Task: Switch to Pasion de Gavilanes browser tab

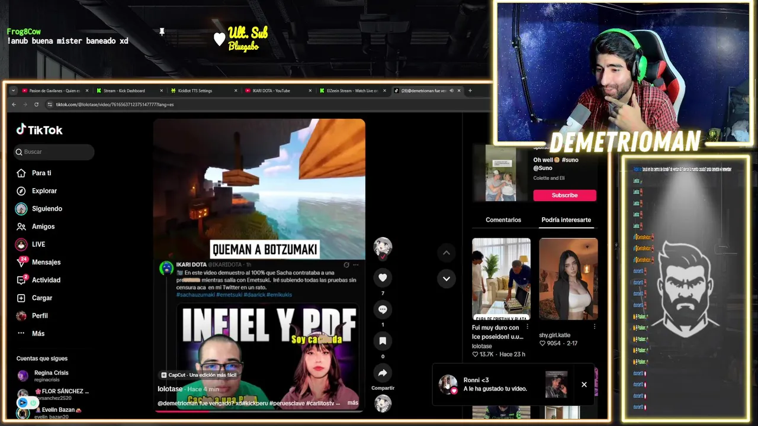Action: click(54, 91)
